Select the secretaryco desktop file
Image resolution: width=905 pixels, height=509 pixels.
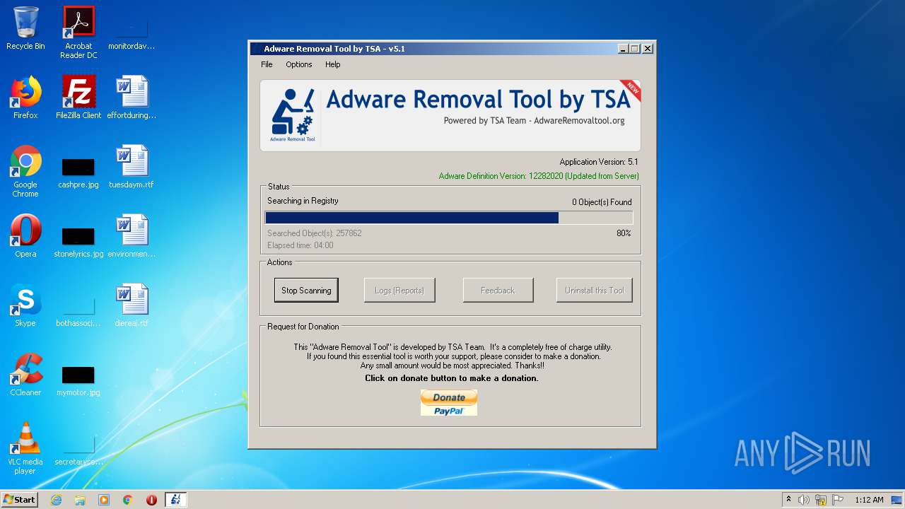pyautogui.click(x=78, y=450)
